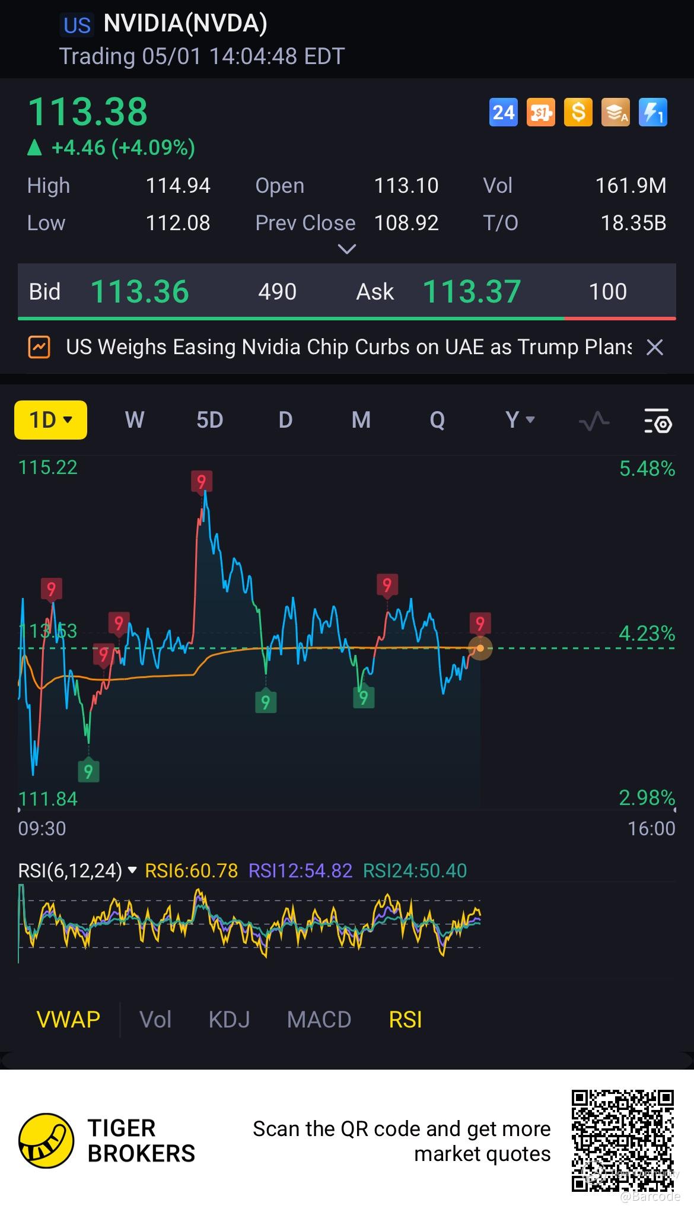
Task: Tap the 5.48% axis label
Action: tap(647, 469)
